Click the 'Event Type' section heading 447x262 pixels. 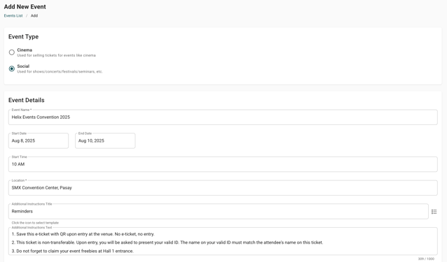[23, 36]
